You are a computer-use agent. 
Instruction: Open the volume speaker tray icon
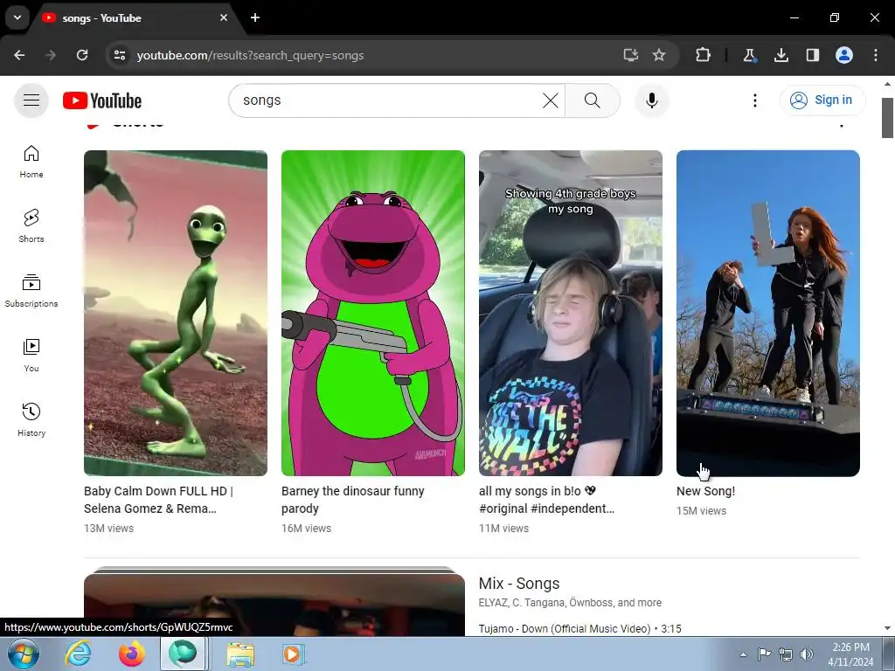pos(807,654)
